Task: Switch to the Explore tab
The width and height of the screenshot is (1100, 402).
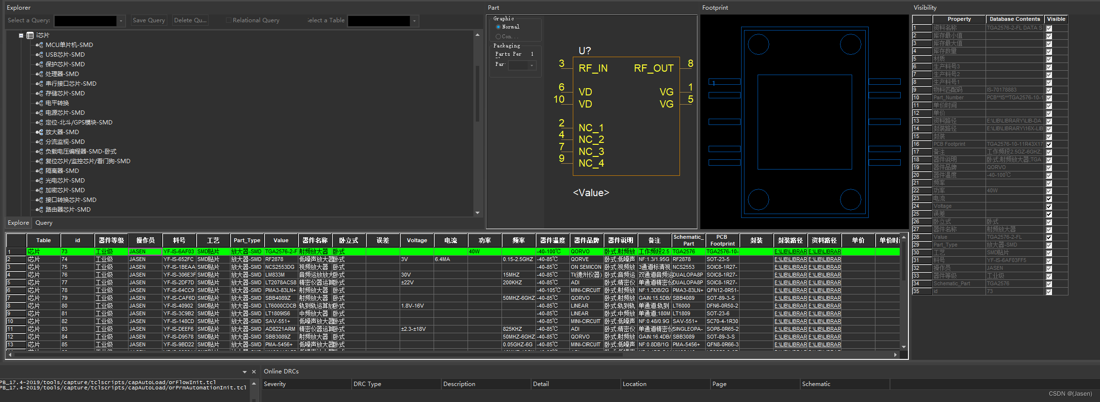Action: click(x=18, y=223)
